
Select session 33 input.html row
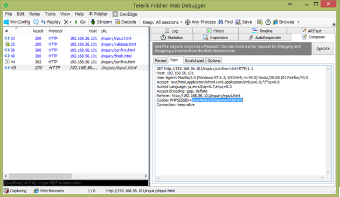click(x=76, y=38)
